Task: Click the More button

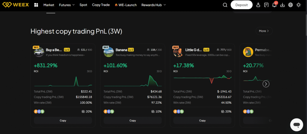Action: pos(264,31)
